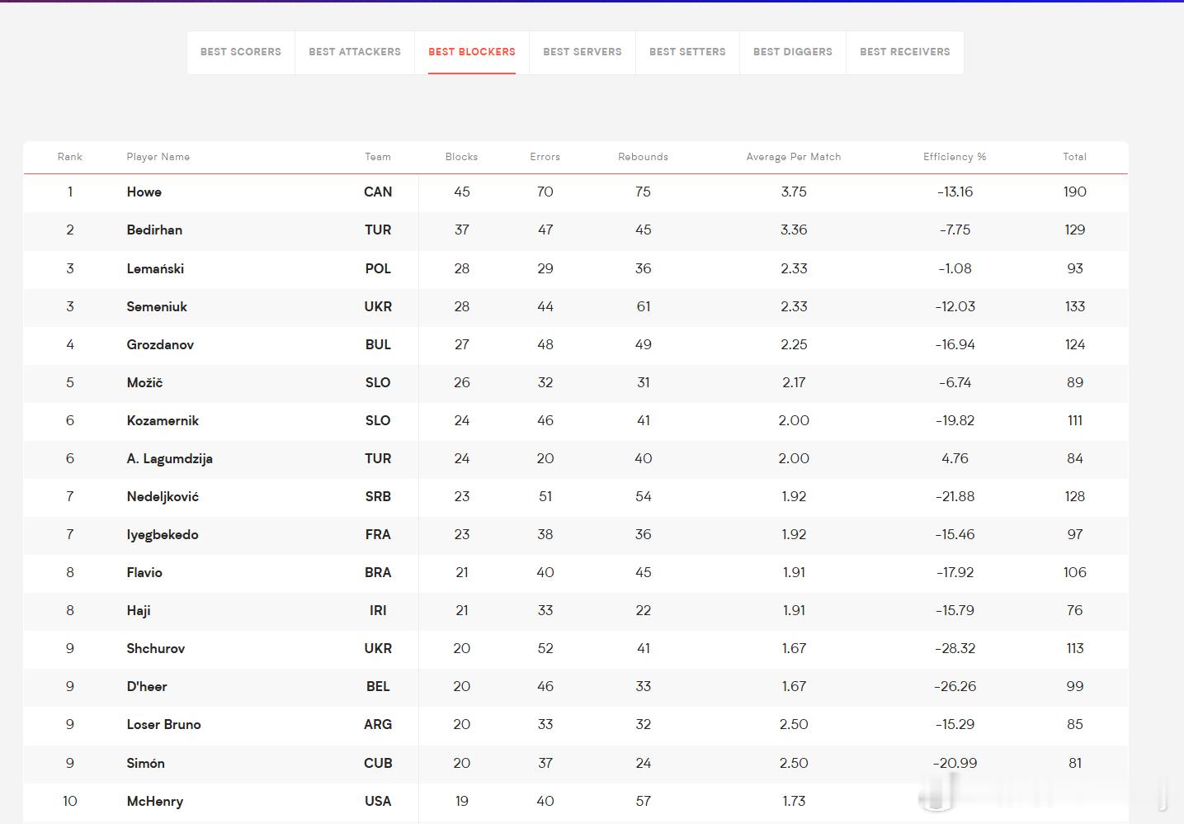Click Kozamernik's total 111 value
This screenshot has width=1184, height=824.
pyautogui.click(x=1075, y=420)
